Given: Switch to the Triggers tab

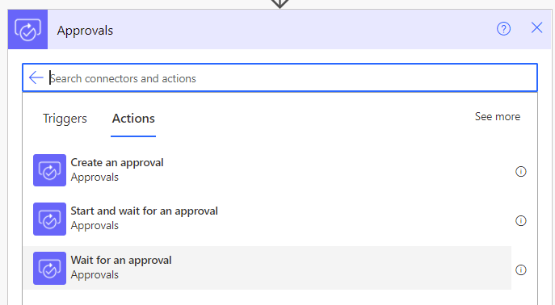Looking at the screenshot, I should click(65, 119).
